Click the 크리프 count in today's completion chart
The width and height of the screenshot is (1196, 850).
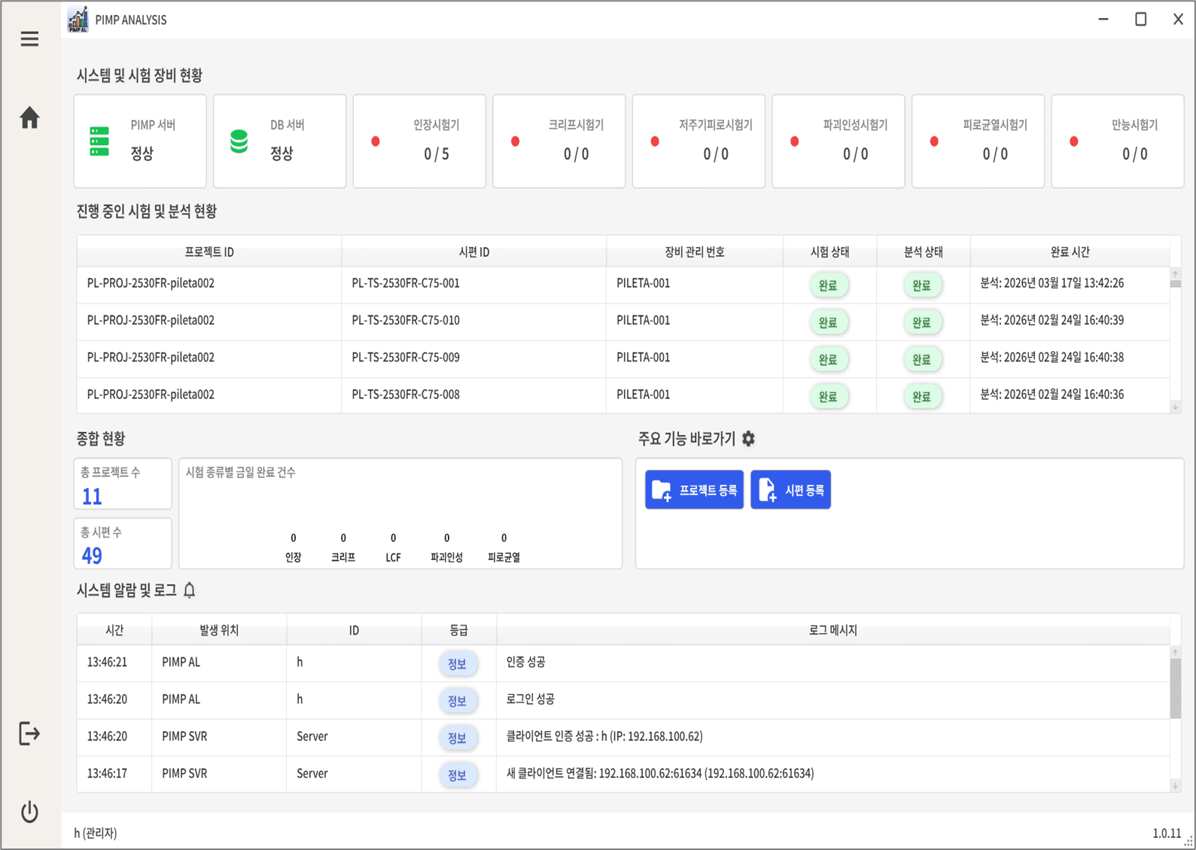tap(343, 538)
